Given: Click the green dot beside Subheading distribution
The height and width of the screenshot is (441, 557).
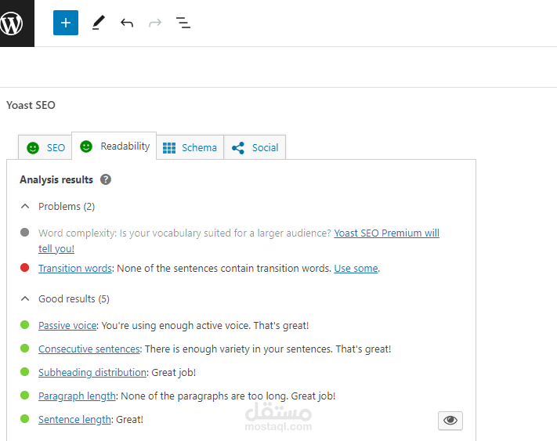Looking at the screenshot, I should (24, 371).
